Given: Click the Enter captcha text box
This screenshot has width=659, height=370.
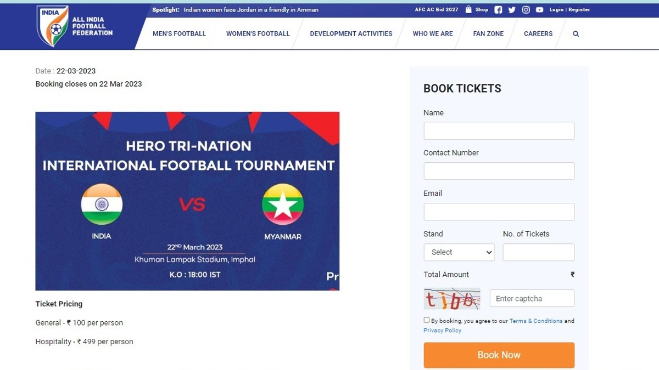Looking at the screenshot, I should click(x=532, y=299).
